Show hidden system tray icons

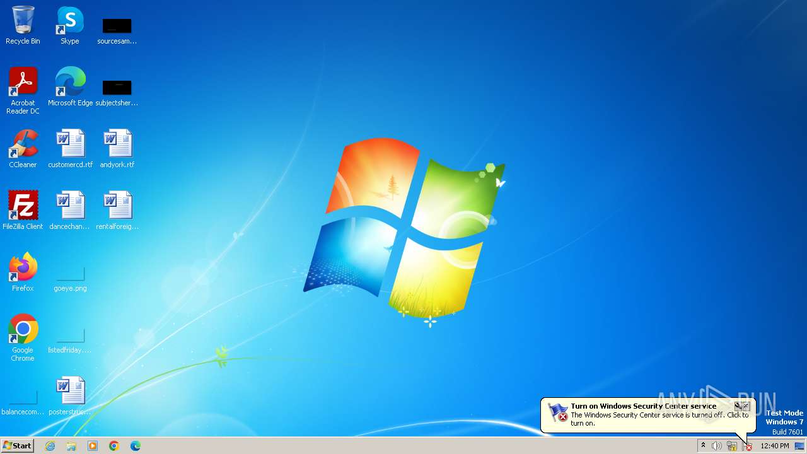703,446
